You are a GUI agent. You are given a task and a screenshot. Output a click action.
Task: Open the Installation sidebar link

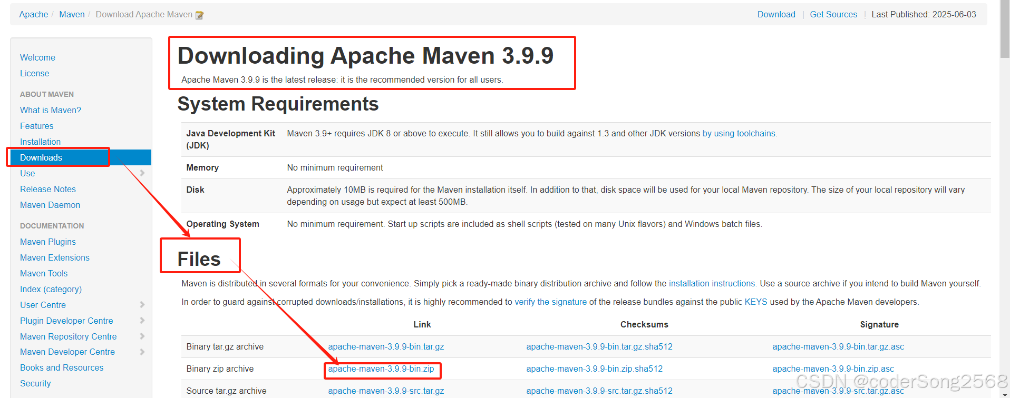41,142
